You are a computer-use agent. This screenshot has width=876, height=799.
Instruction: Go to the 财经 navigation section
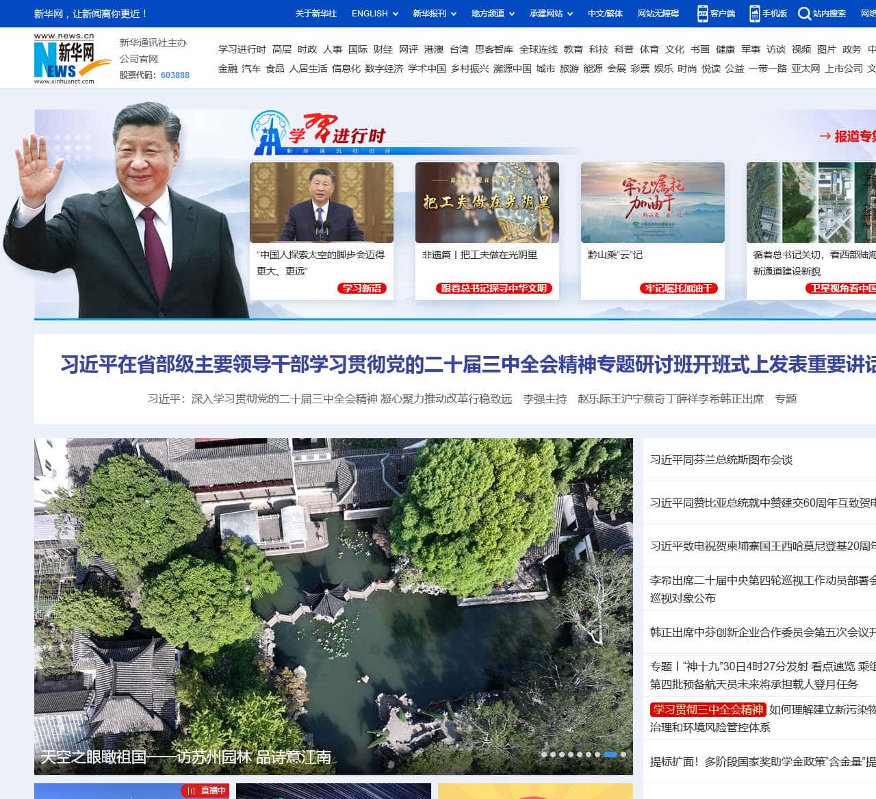pos(383,49)
